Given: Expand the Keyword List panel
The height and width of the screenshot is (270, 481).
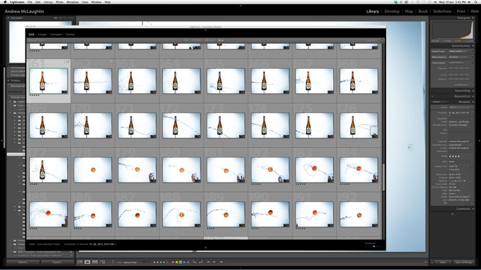Looking at the screenshot, I should (473, 96).
